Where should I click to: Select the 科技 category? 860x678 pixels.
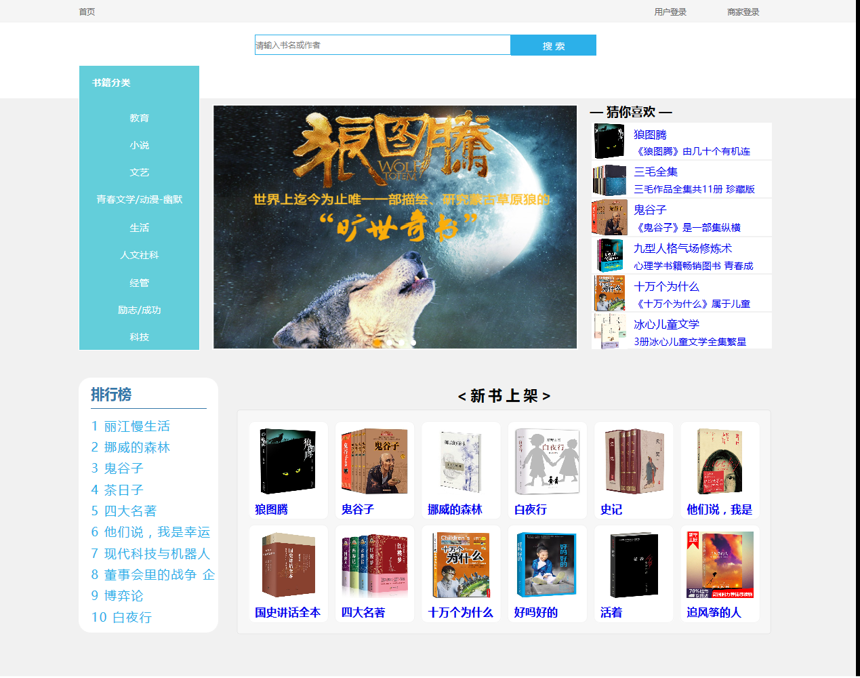coord(139,337)
